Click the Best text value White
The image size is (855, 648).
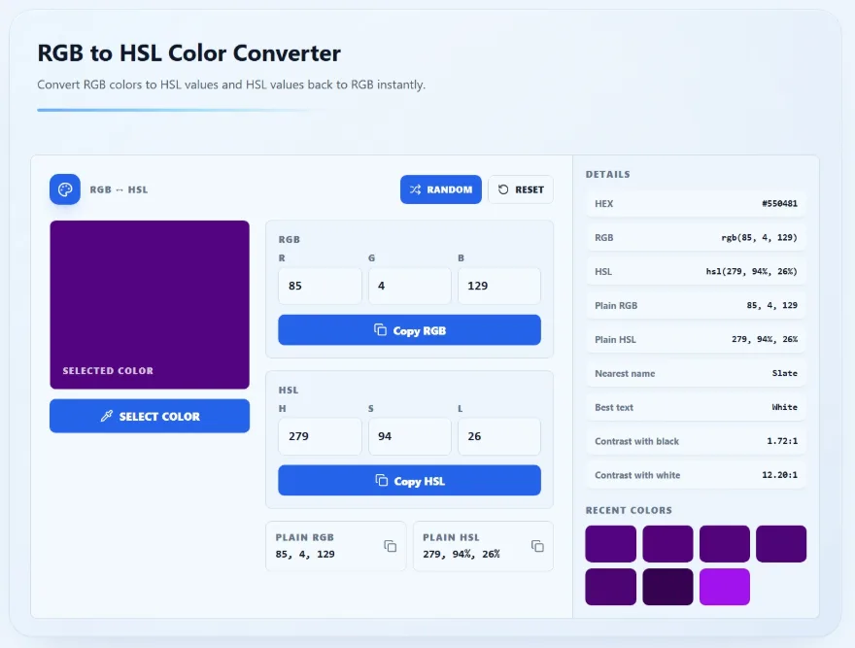785,407
